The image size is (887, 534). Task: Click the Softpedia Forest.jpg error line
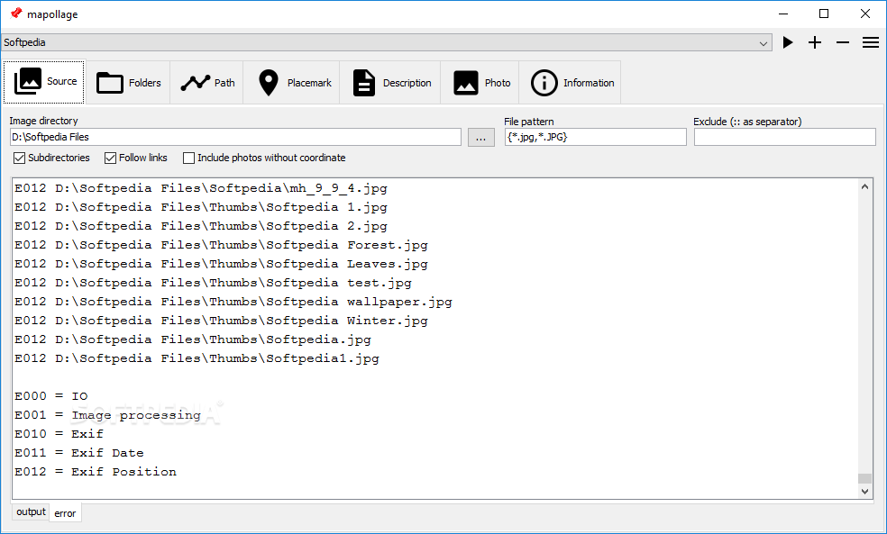click(x=221, y=245)
